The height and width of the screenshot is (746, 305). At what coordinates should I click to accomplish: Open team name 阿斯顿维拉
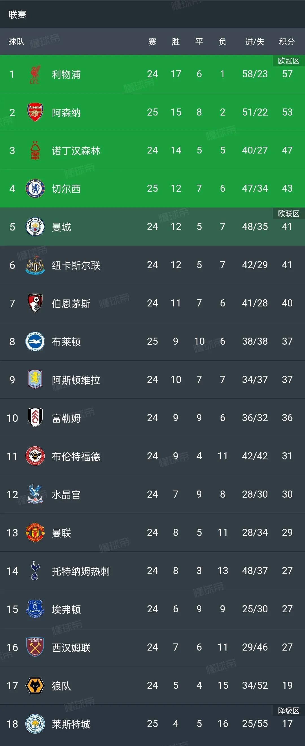click(x=76, y=380)
